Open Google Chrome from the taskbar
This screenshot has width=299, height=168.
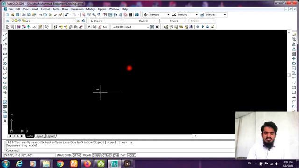60,164
